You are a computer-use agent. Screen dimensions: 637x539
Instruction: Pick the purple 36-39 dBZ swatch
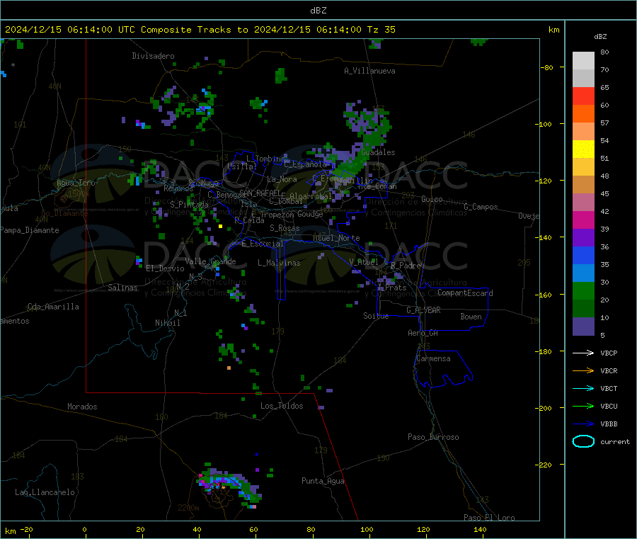(583, 238)
